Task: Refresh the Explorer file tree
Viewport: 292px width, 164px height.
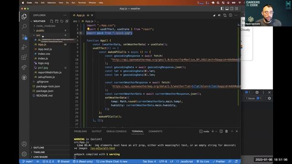Action: point(62,21)
